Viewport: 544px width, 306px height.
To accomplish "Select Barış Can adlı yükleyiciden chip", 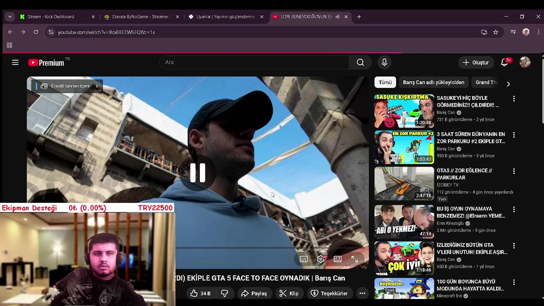I will [433, 82].
